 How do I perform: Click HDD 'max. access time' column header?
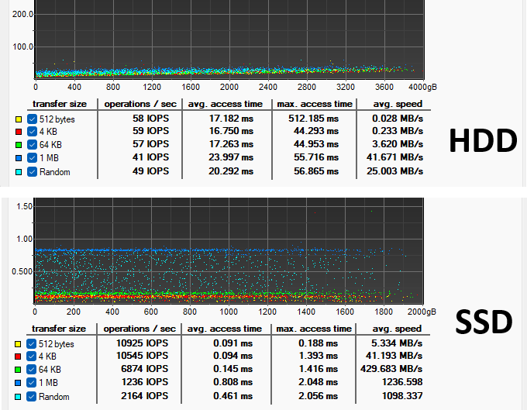coord(315,104)
